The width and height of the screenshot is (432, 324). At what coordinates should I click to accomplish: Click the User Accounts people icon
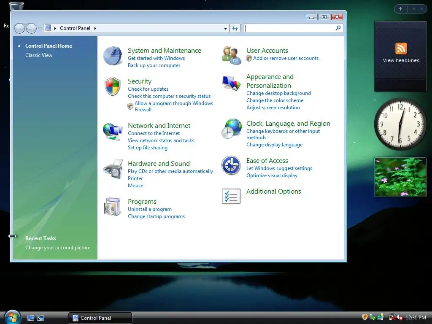(x=232, y=55)
